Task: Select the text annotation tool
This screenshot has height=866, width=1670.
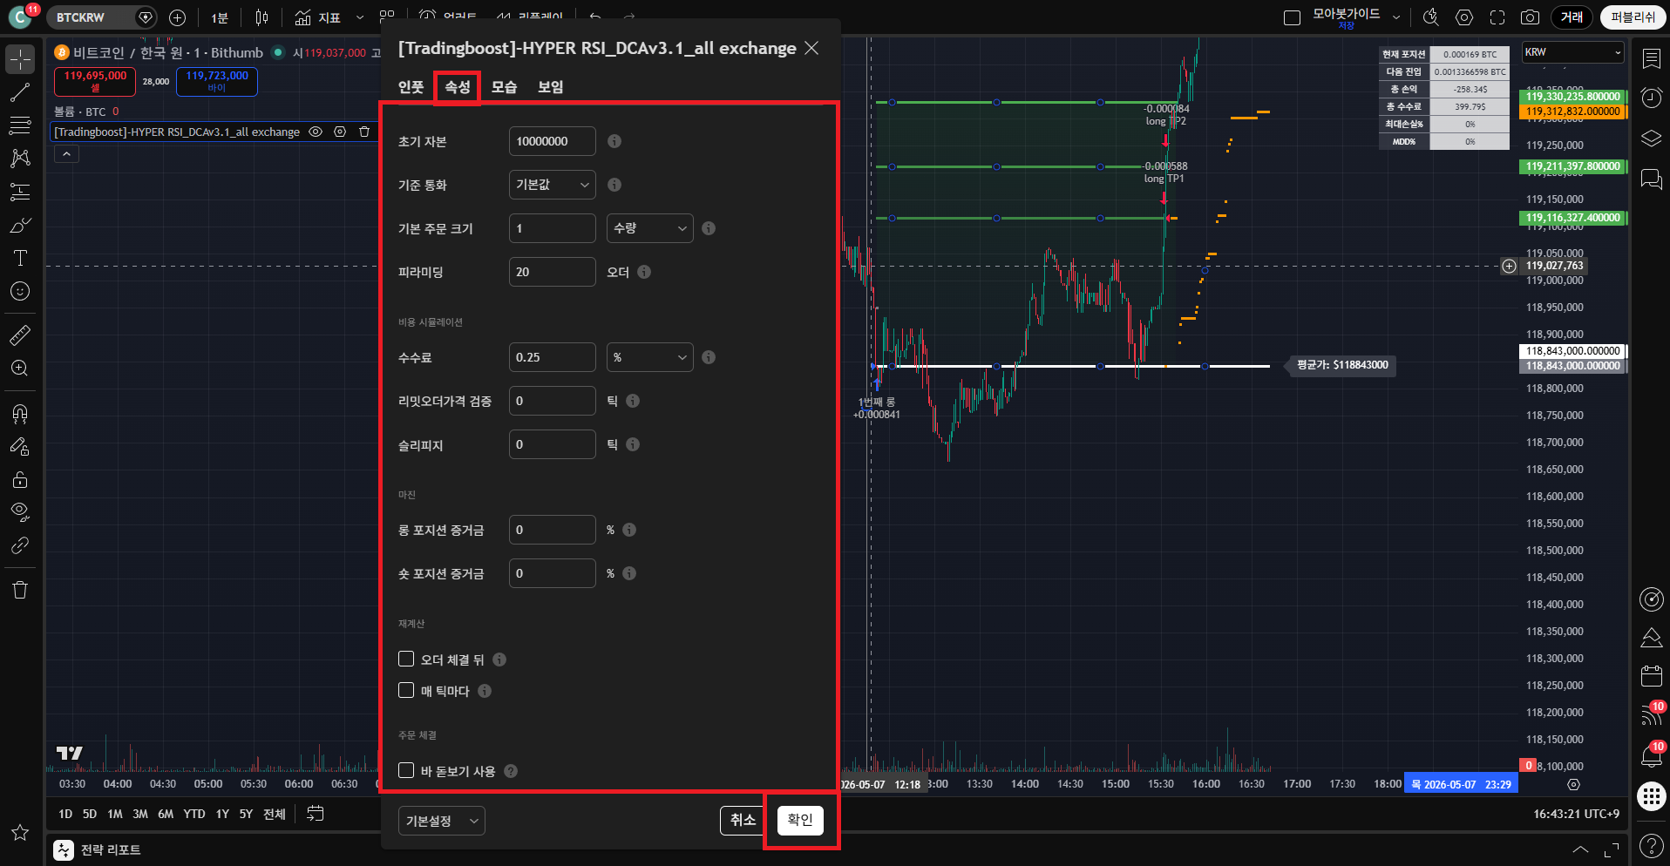Action: 20,258
